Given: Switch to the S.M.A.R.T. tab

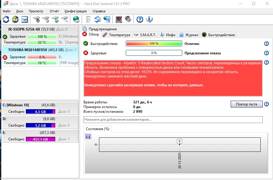Looking at the screenshot, I should 145,35.
